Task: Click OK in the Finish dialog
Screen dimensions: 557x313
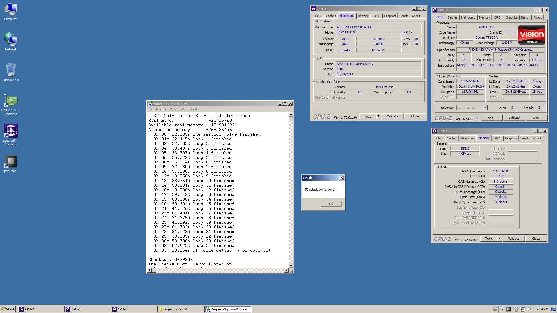Action: click(x=331, y=204)
